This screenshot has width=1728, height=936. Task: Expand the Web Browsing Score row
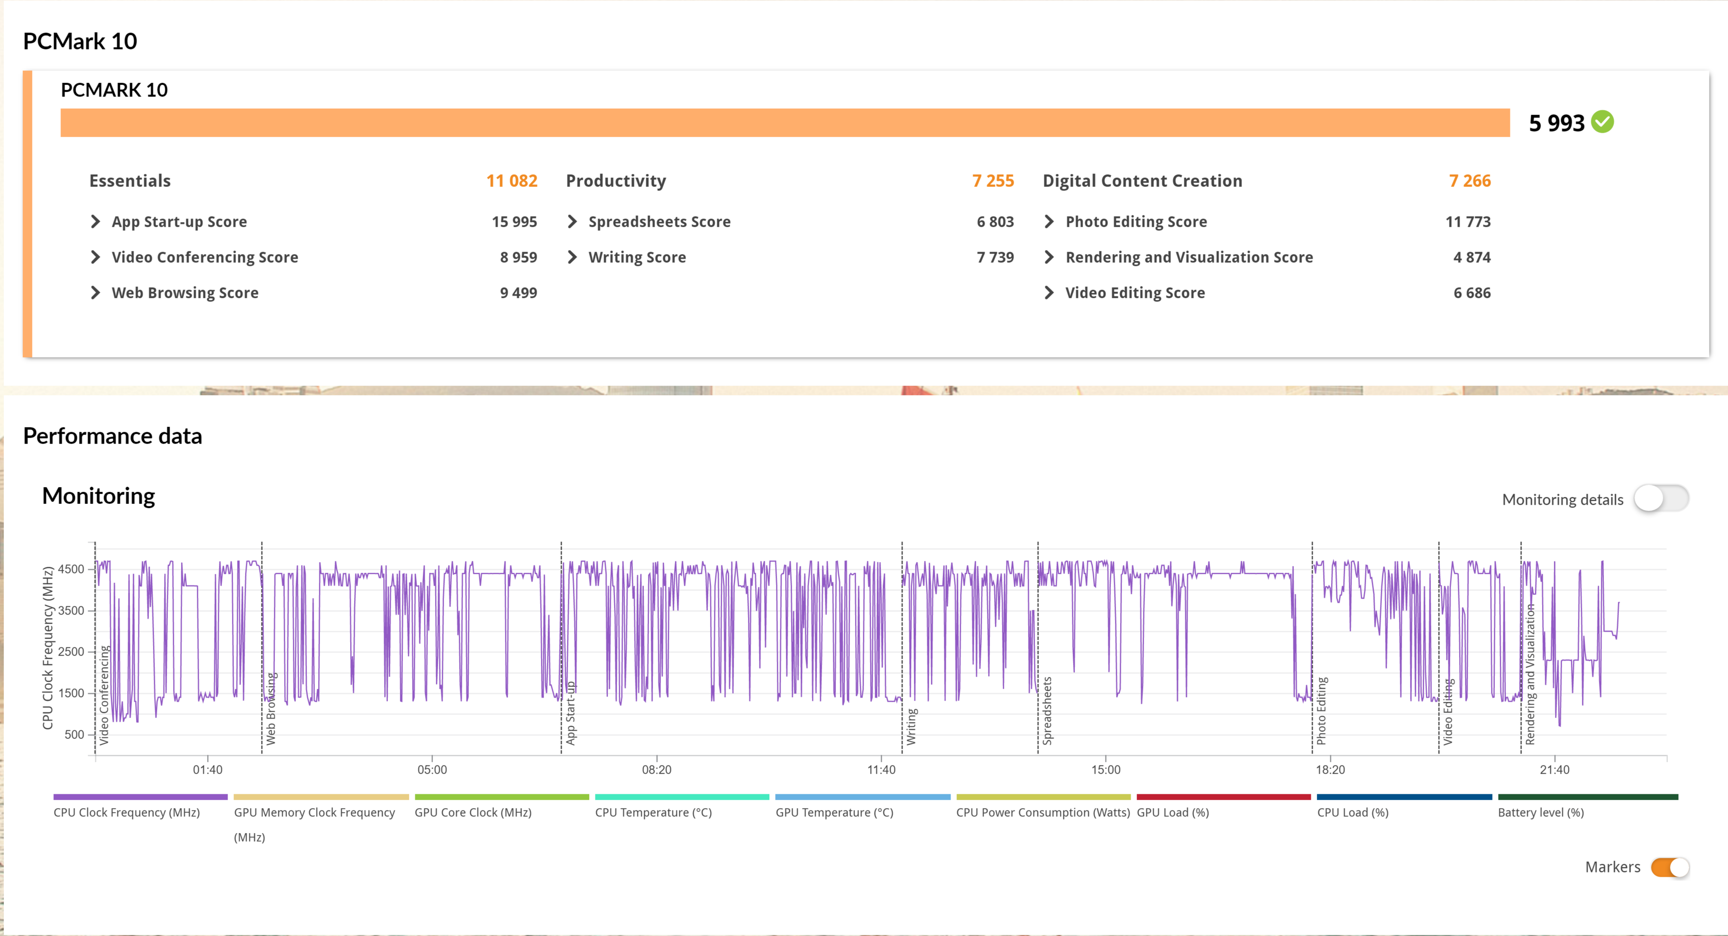(95, 293)
